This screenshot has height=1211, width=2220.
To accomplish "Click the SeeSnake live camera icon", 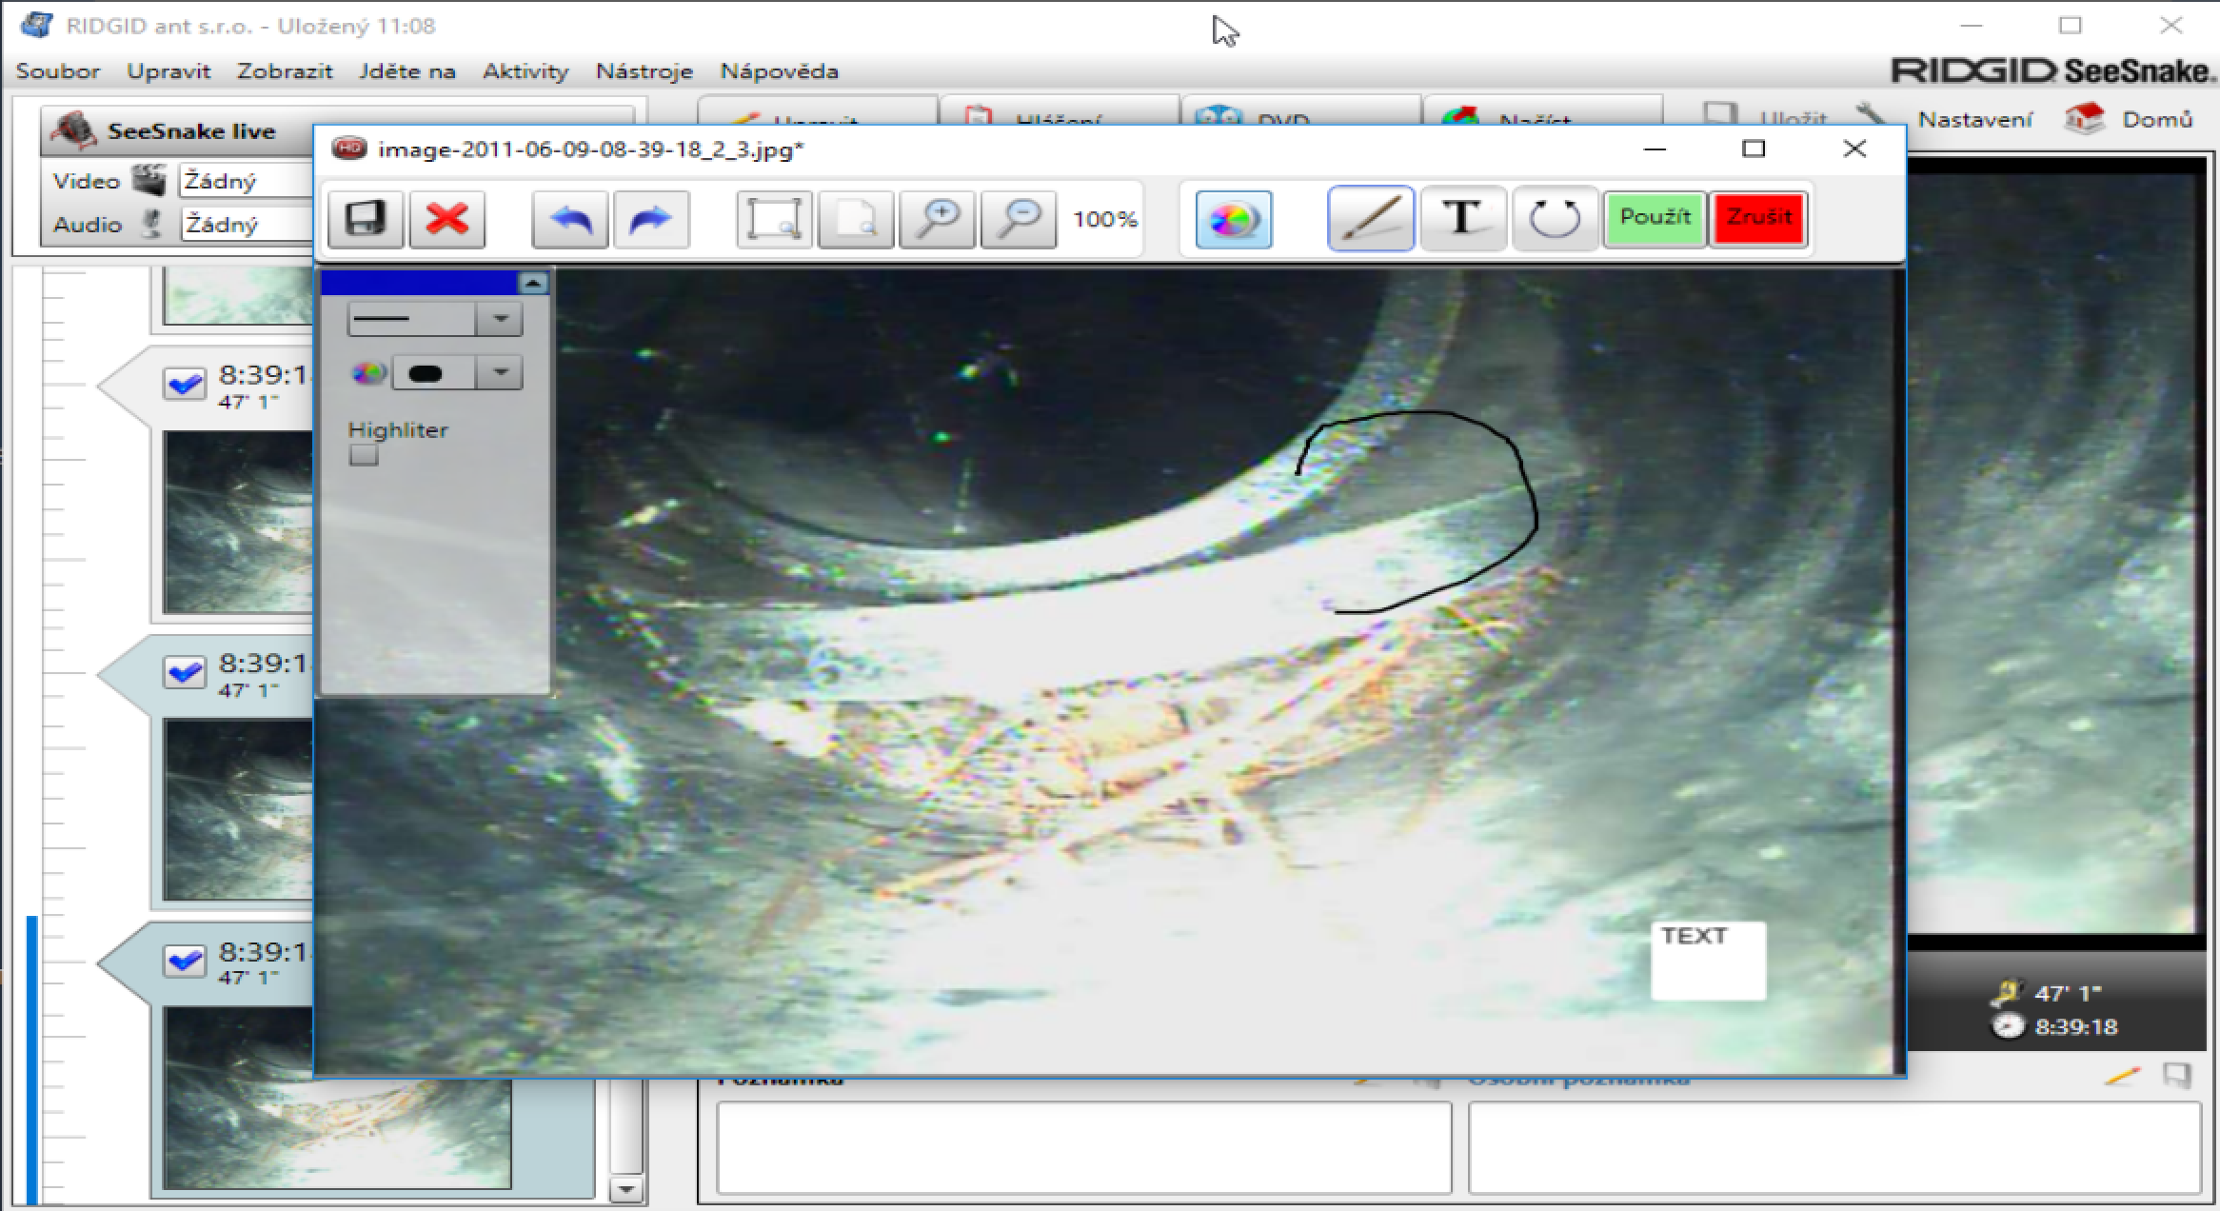I will click(74, 130).
